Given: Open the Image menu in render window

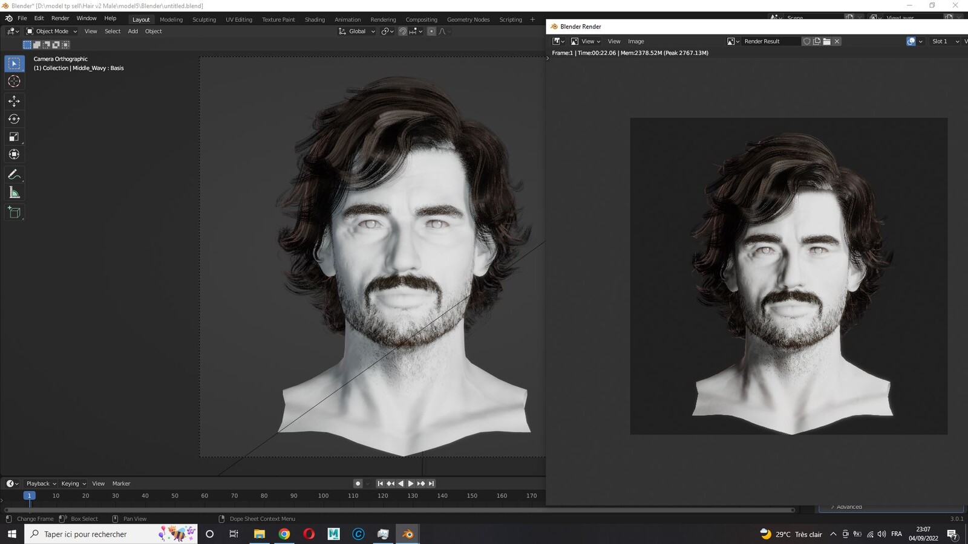Looking at the screenshot, I should [636, 41].
